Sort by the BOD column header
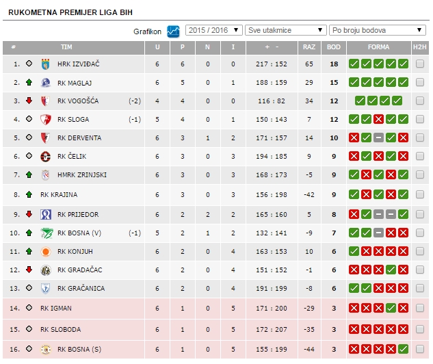The width and height of the screenshot is (433, 364). pos(334,47)
